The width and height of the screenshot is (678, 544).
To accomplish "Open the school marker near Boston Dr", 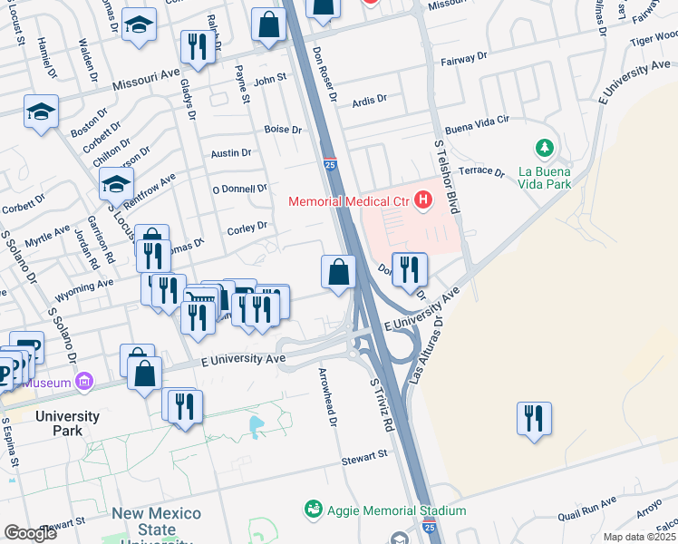I will [41, 114].
